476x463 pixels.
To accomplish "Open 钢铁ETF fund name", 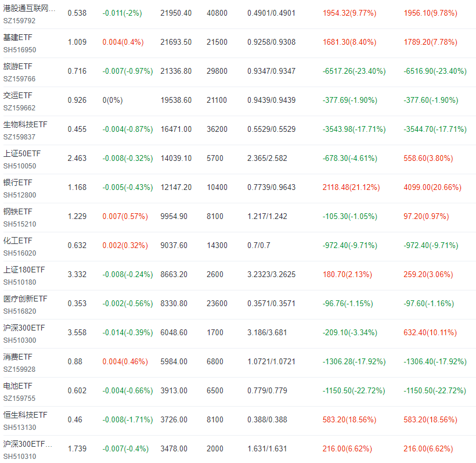I will [17, 212].
